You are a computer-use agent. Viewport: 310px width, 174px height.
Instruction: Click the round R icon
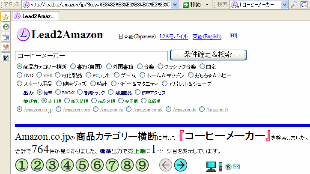228,167
